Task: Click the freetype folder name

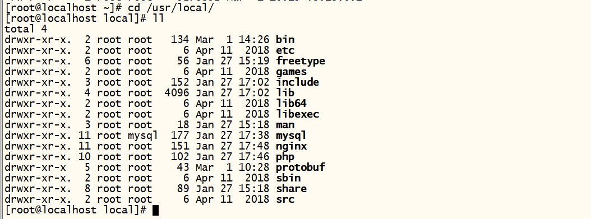Action: point(301,62)
